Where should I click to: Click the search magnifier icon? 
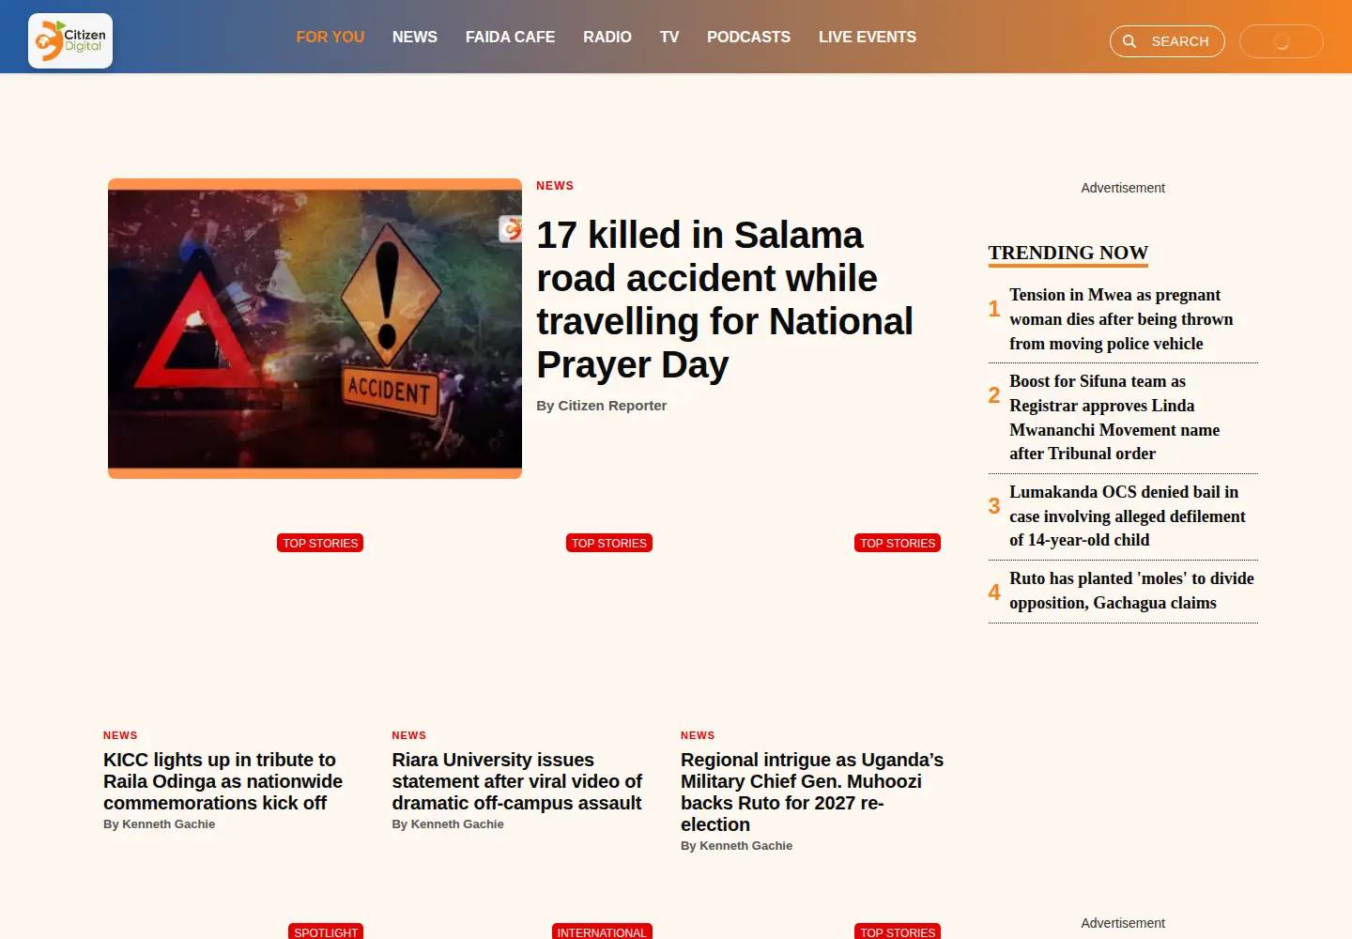click(x=1129, y=41)
